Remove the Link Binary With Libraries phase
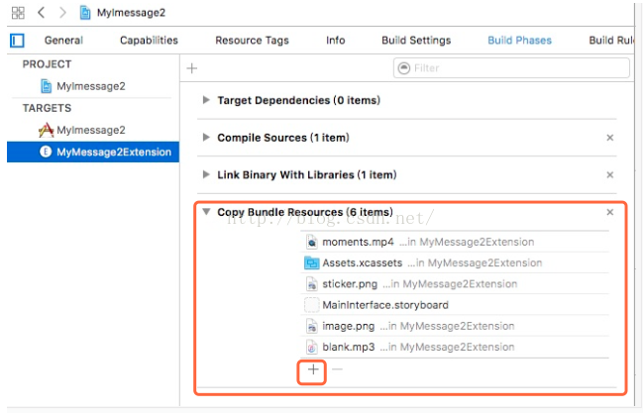The height and width of the screenshot is (414, 644). pos(609,175)
